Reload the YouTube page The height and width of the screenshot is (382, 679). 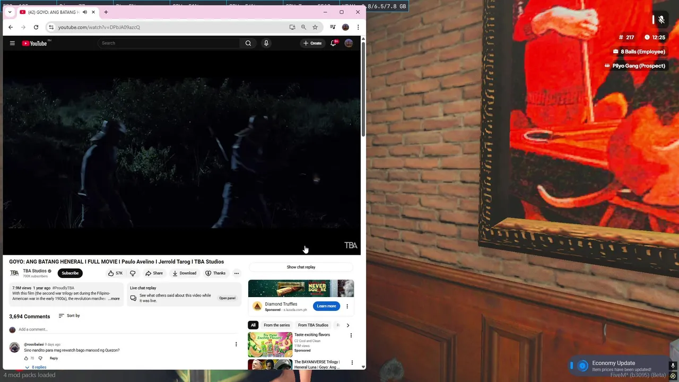pyautogui.click(x=36, y=27)
